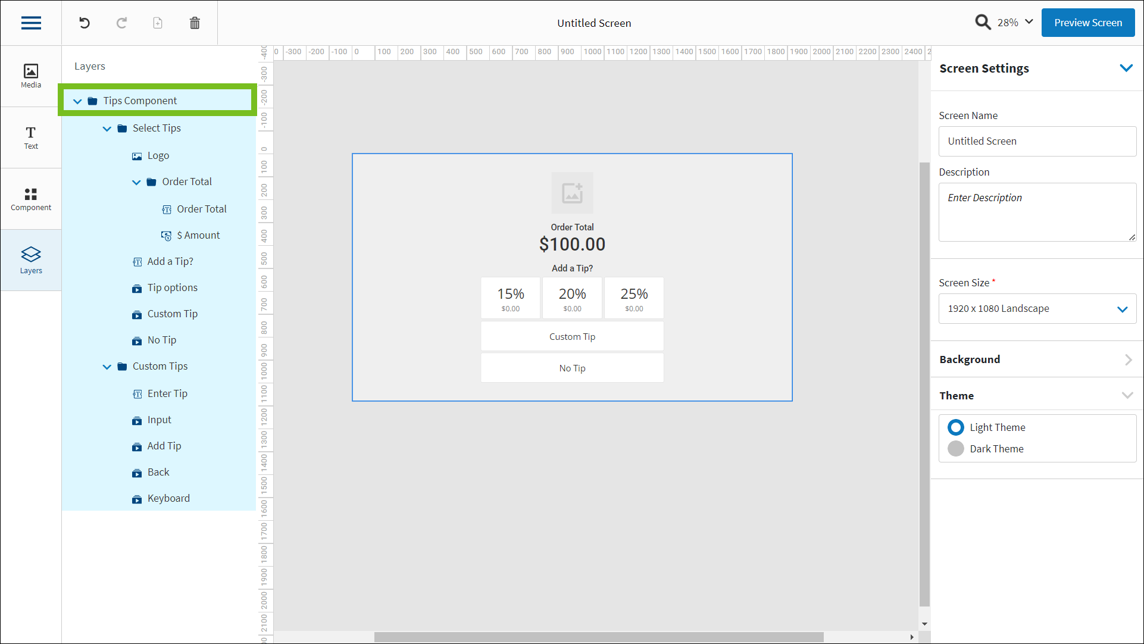Viewport: 1144px width, 644px height.
Task: Click the duplicate page icon in toolbar
Action: 158,23
